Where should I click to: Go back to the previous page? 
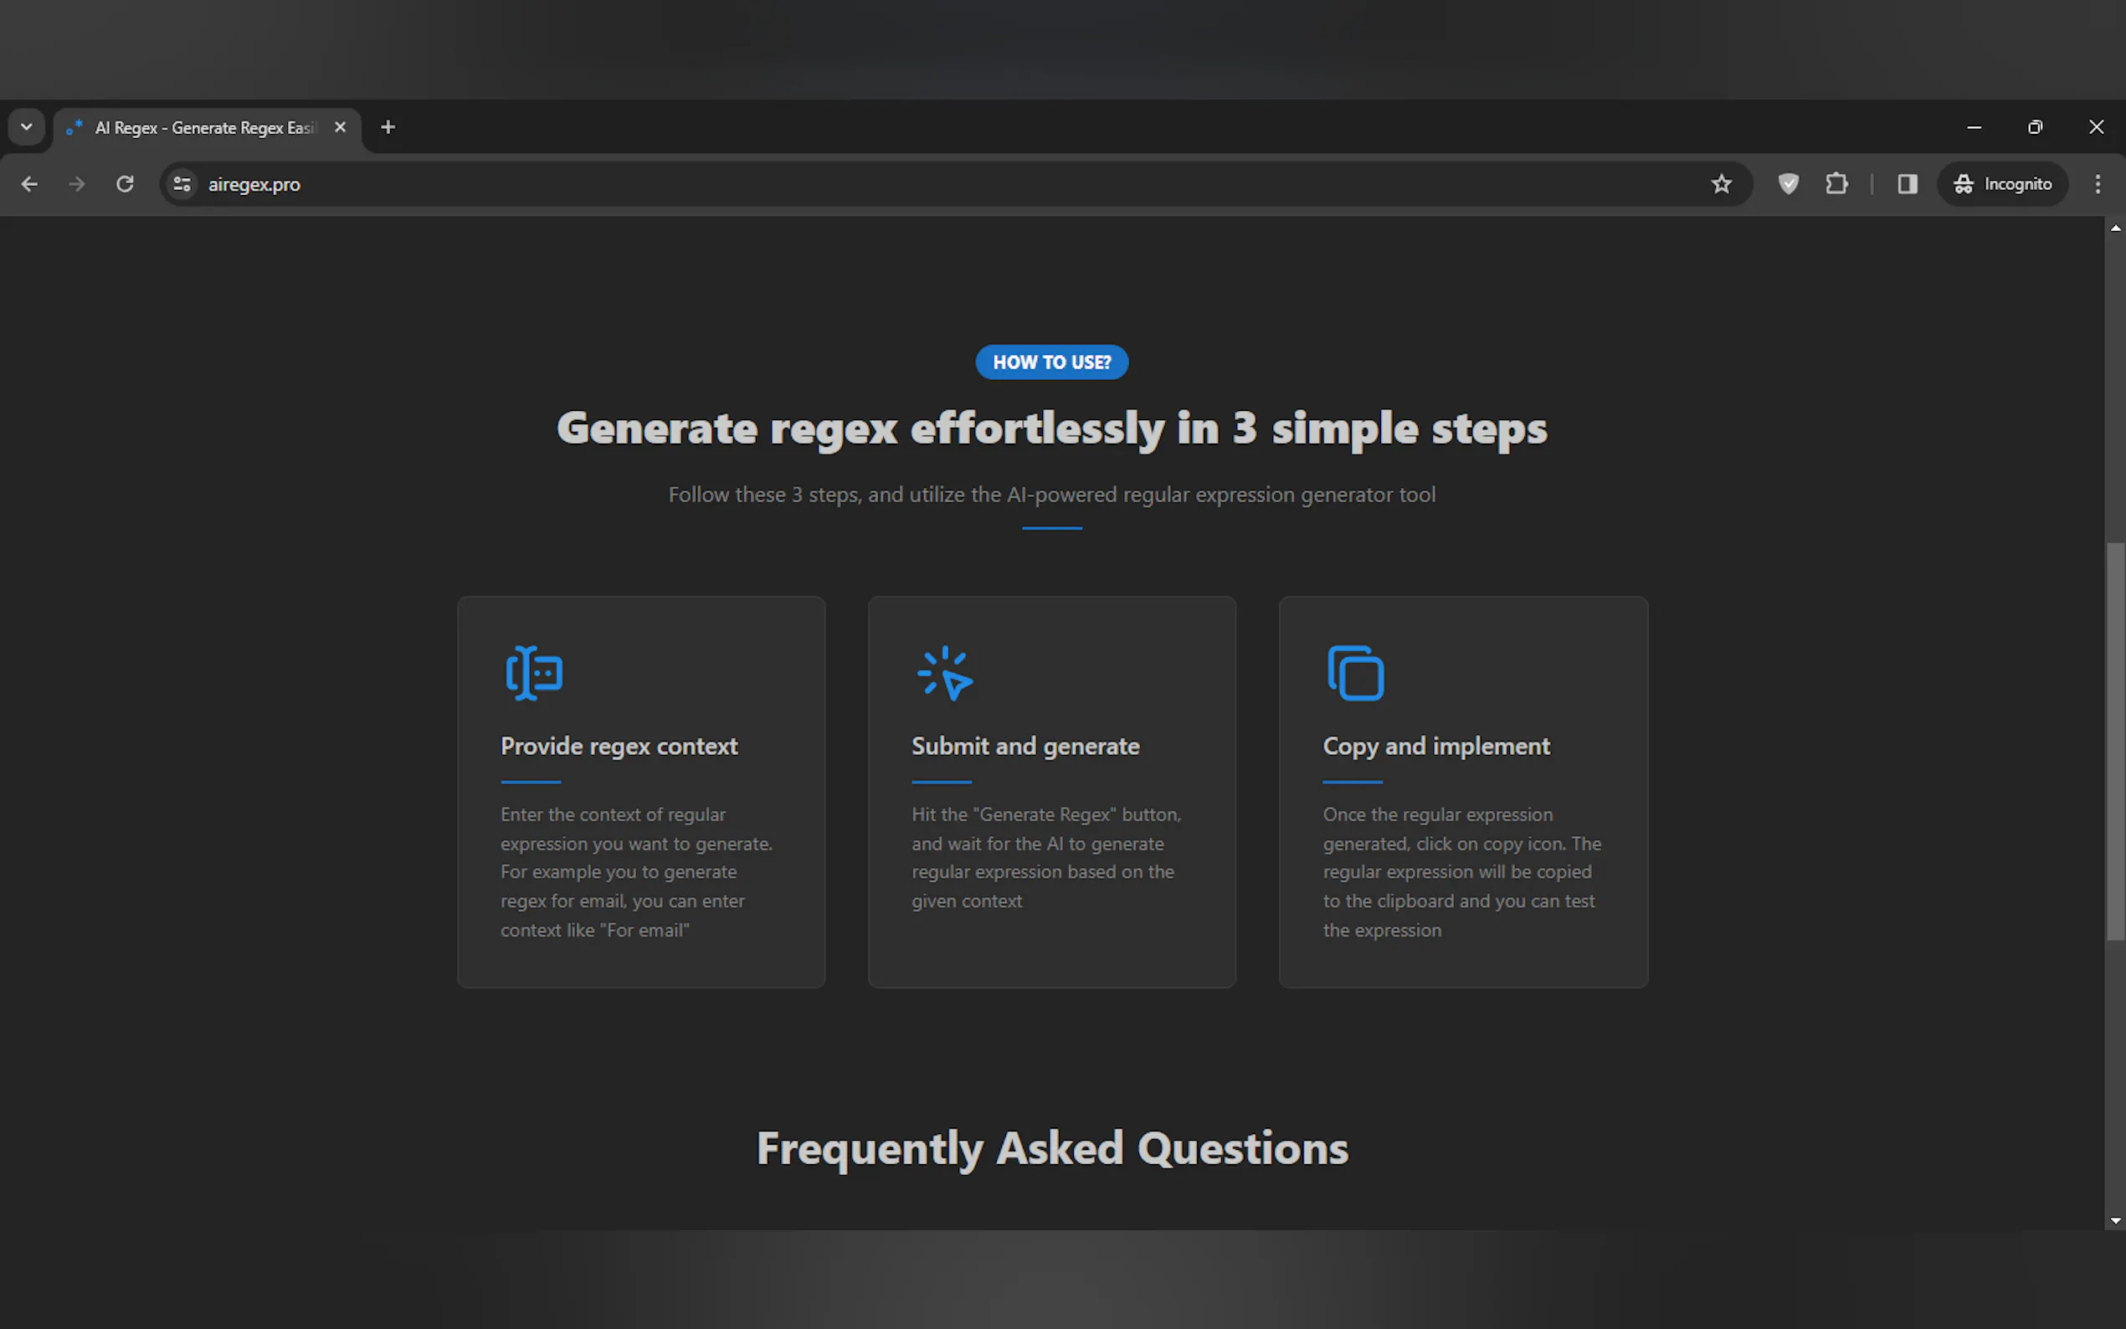pos(29,184)
